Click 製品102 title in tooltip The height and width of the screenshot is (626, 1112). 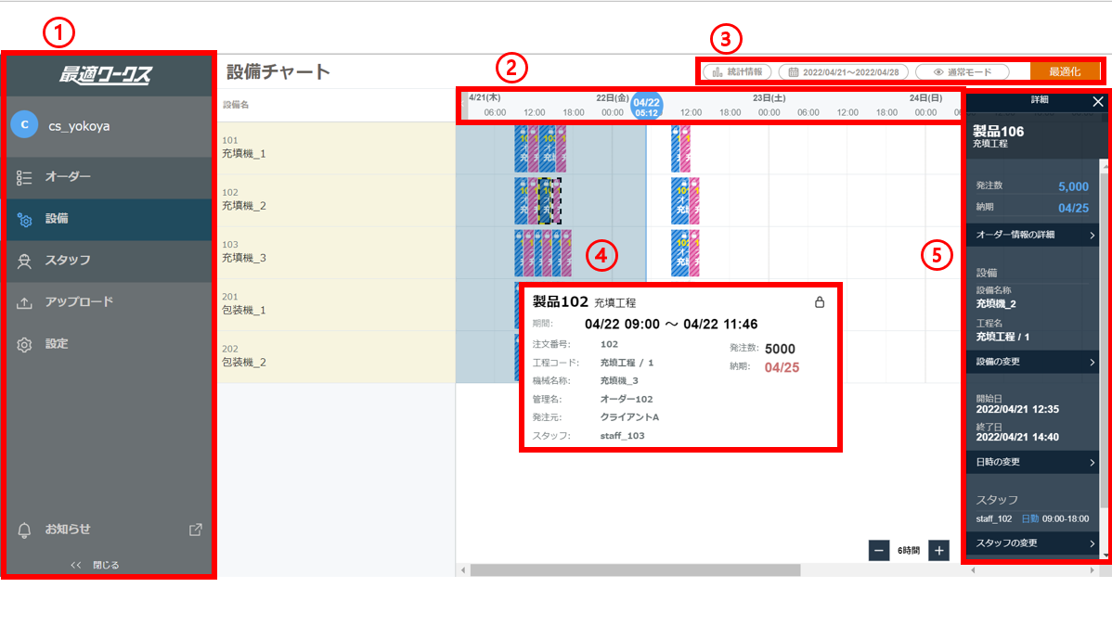coord(561,302)
